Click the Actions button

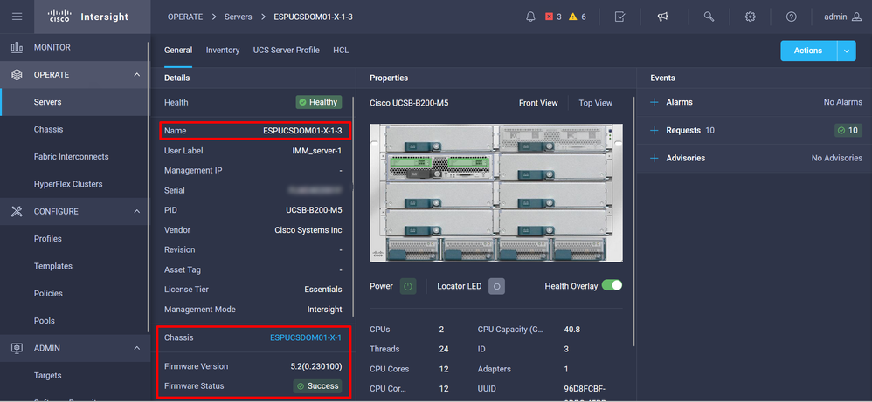click(x=808, y=51)
